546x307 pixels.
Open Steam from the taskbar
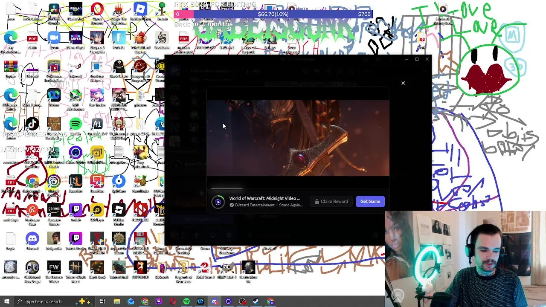pos(256,301)
